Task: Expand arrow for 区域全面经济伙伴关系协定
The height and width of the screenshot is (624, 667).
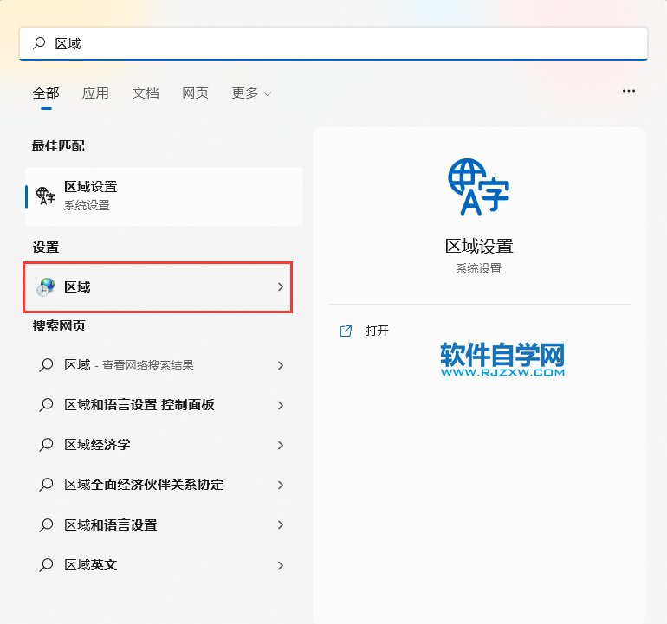Action: pos(280,485)
